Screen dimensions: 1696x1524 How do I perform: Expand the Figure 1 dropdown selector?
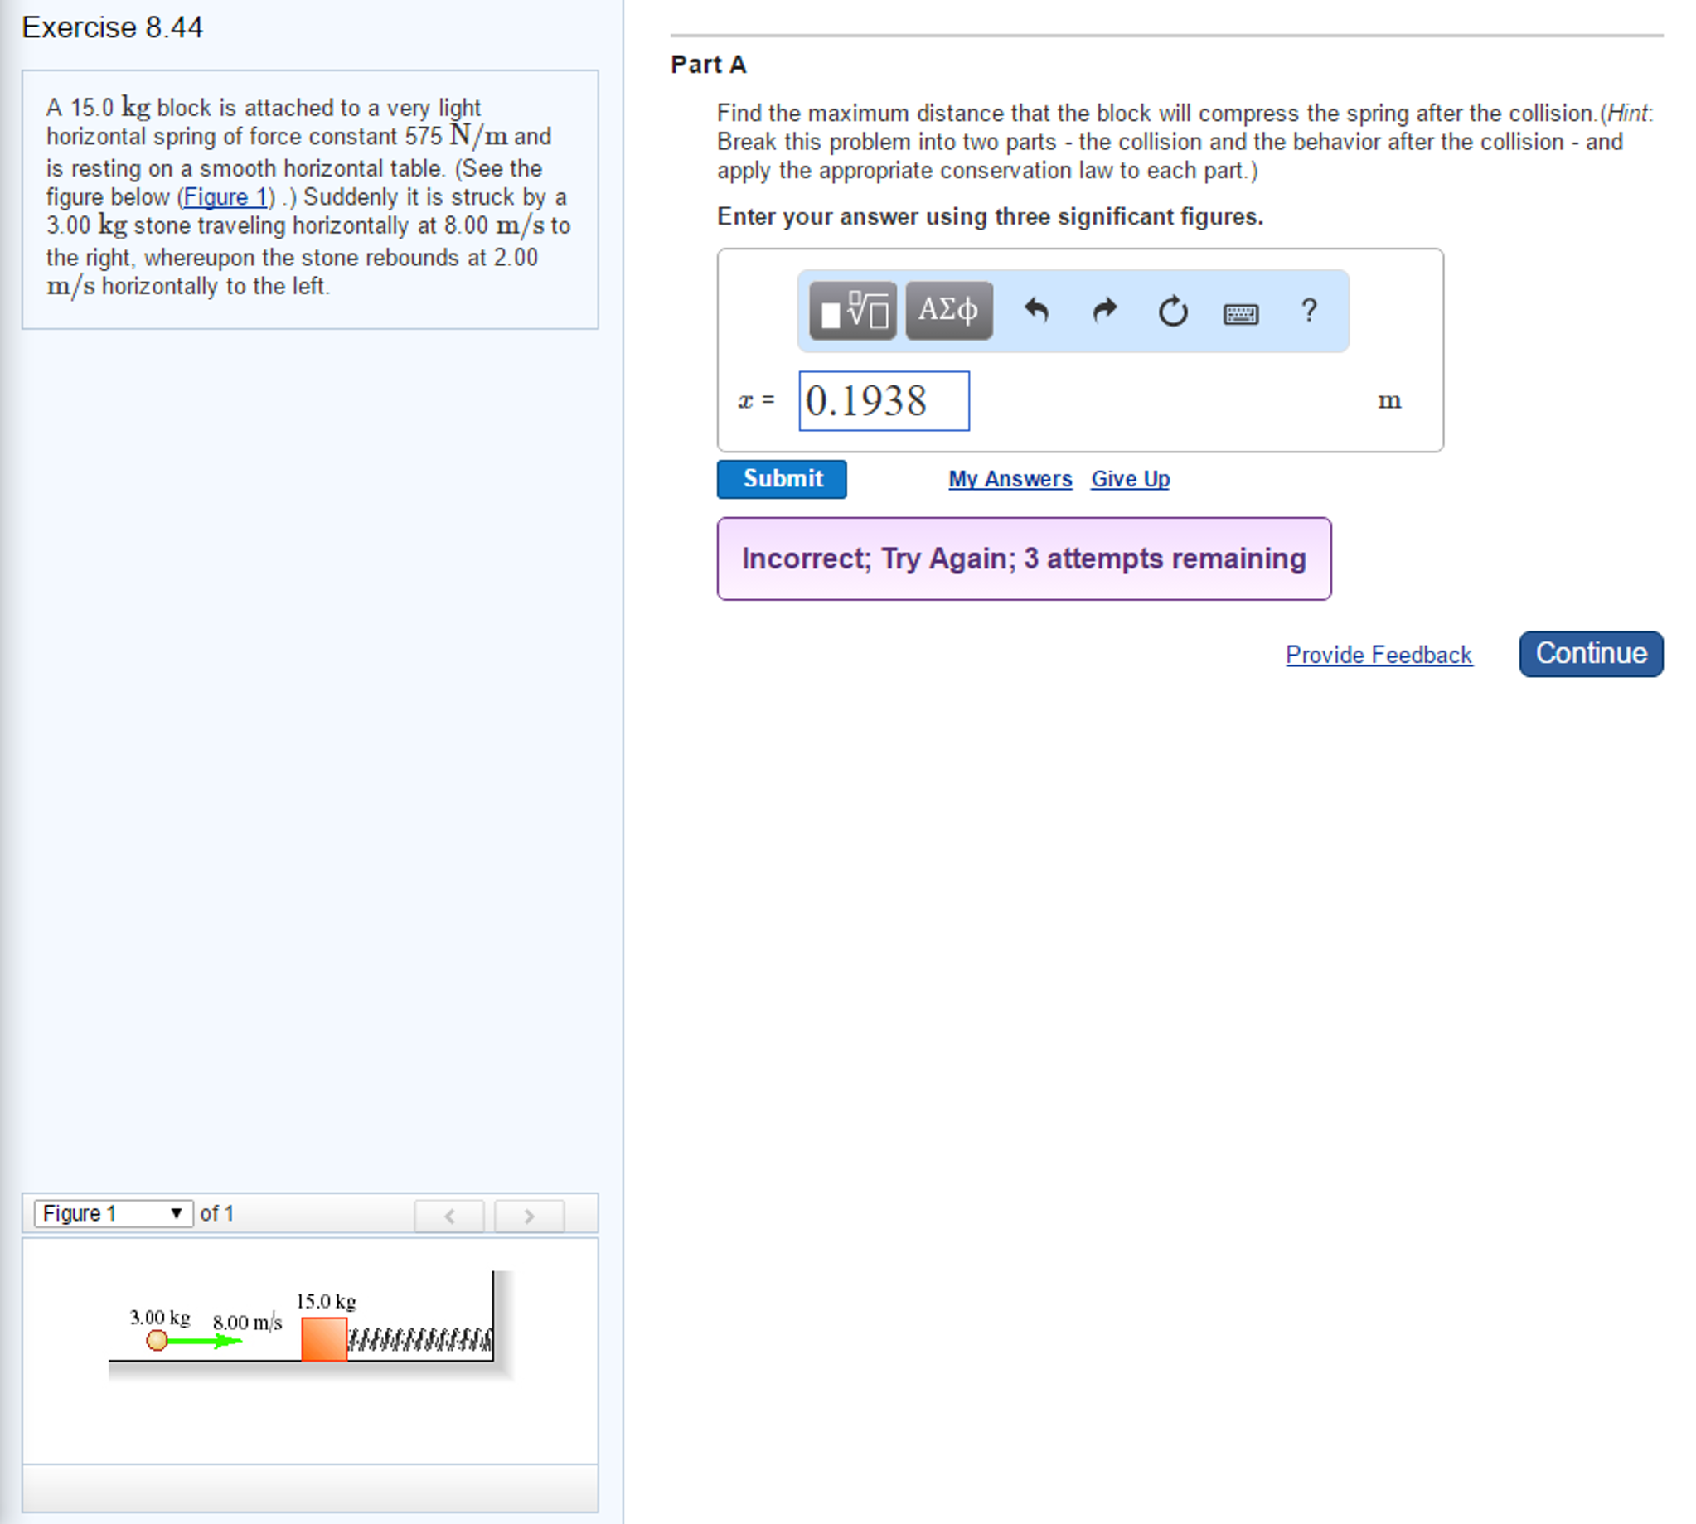113,1213
